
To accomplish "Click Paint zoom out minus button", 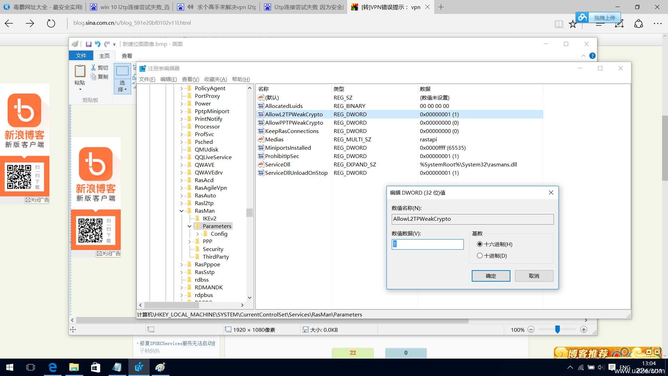I will 531,329.
